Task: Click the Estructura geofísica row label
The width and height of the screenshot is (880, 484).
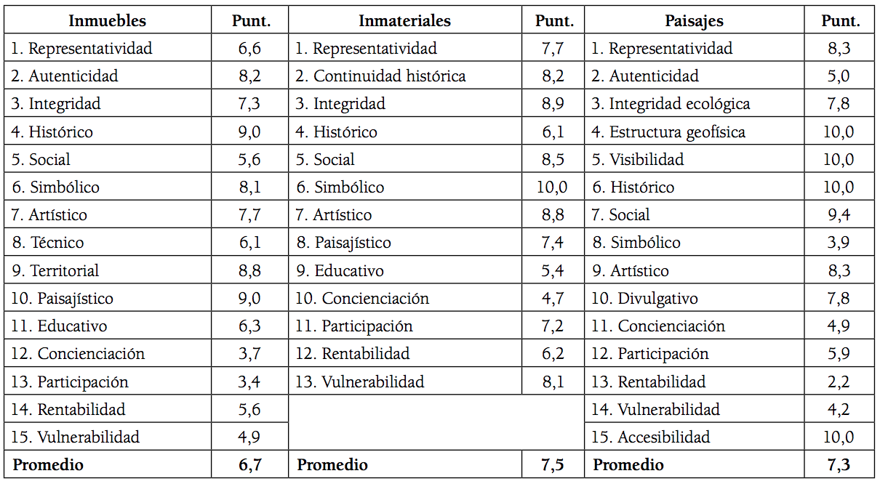Action: click(x=668, y=132)
